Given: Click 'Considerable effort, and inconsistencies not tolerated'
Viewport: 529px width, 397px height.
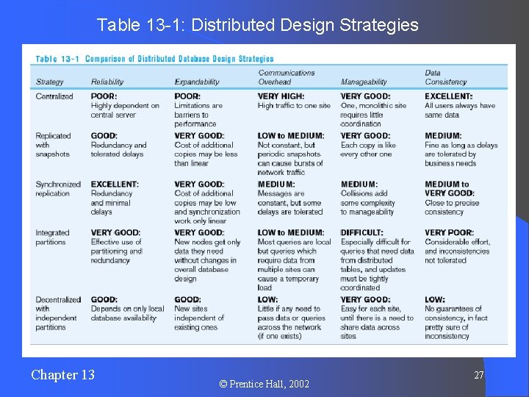Looking at the screenshot, I should (x=458, y=251).
